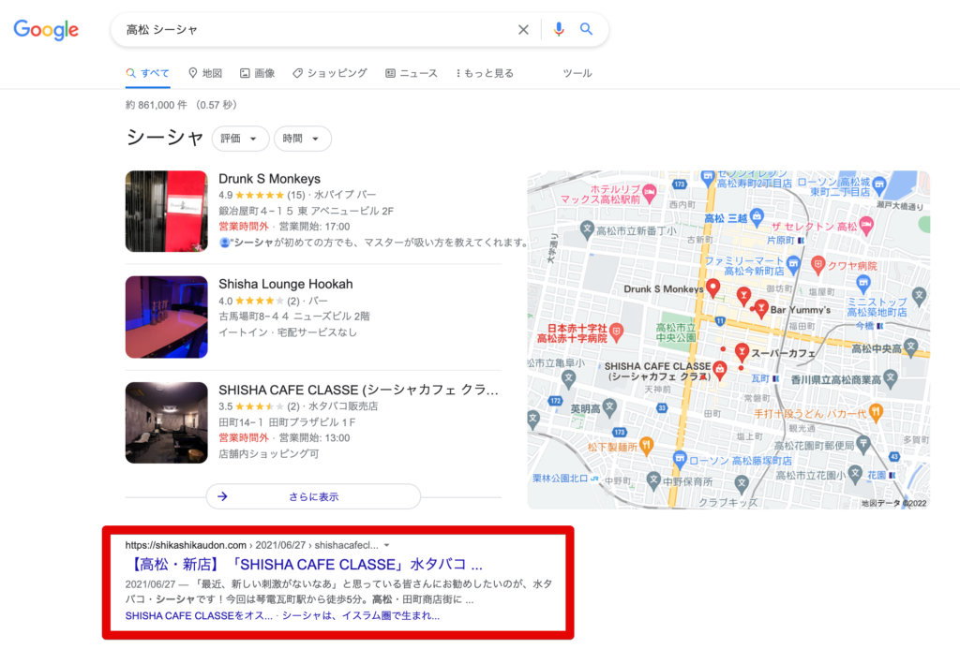Click the ザ セレクトン 高松 hotel pin
Screen dimensions: 960x649
tap(866, 225)
